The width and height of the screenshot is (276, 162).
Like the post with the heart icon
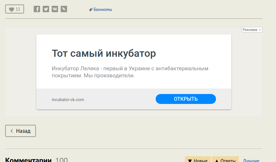pos(12,9)
